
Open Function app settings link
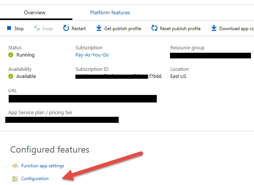coord(43,166)
